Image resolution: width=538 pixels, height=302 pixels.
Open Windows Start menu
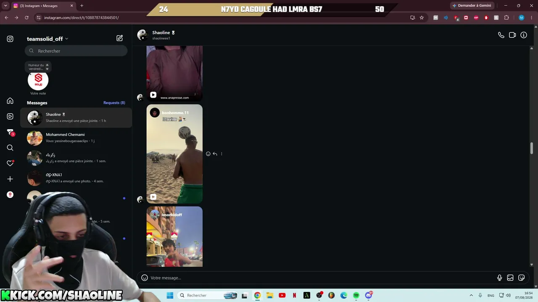[x=170, y=295]
